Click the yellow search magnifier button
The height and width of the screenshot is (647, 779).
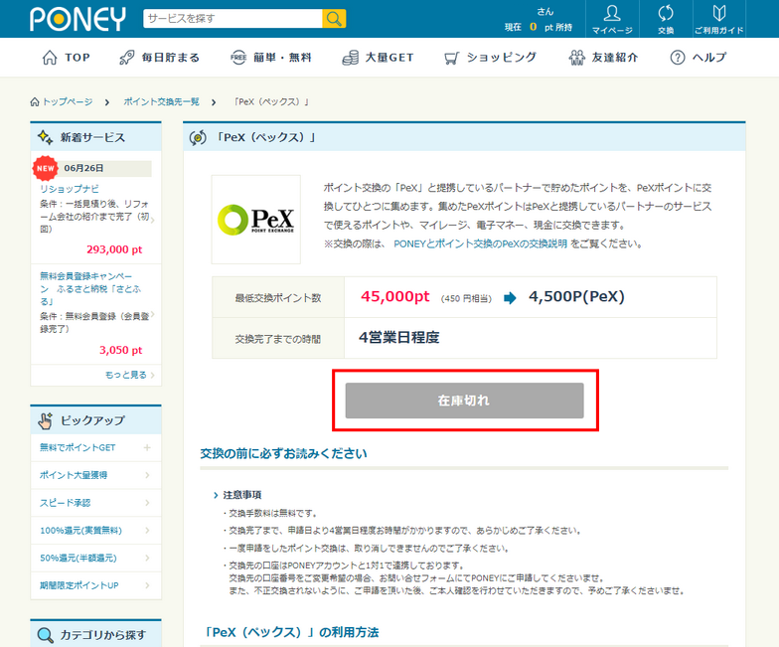(x=334, y=19)
